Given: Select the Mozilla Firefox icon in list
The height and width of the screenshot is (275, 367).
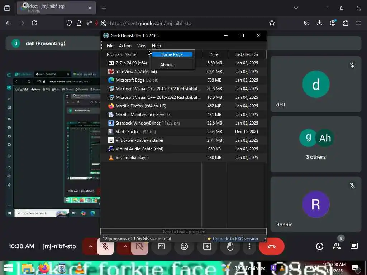Looking at the screenshot, I should (x=111, y=106).
